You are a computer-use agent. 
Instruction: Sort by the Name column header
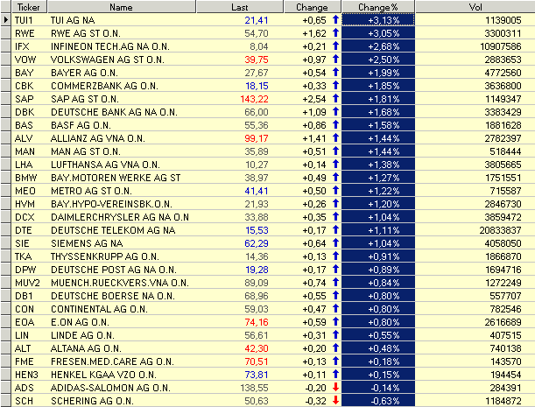[x=122, y=7]
